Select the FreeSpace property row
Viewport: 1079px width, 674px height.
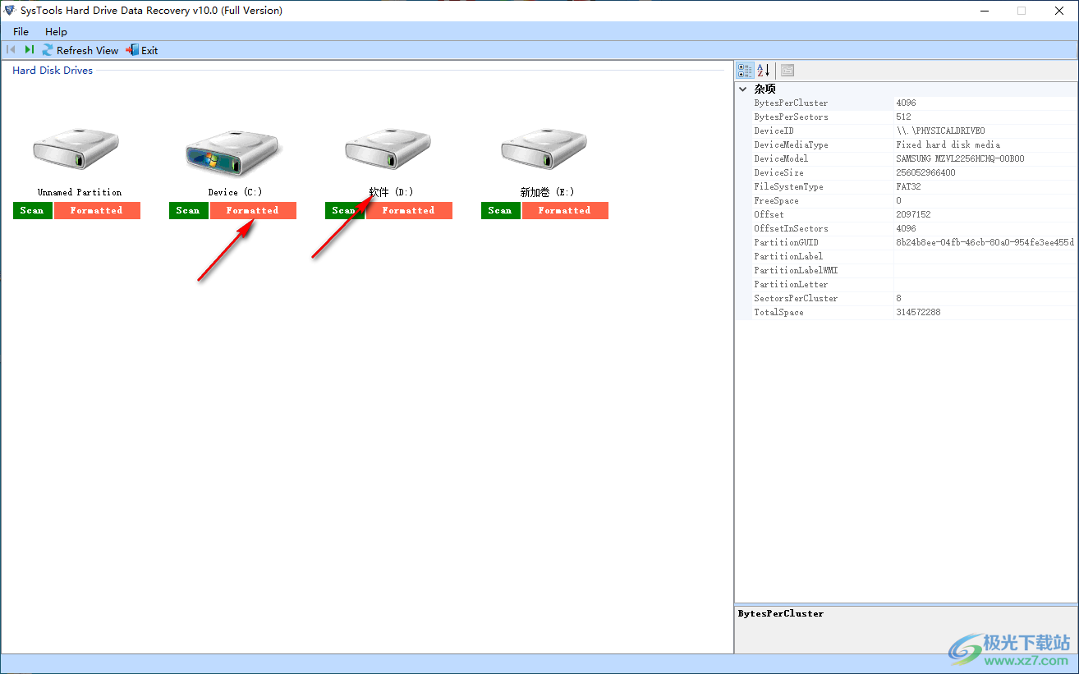[x=907, y=201]
